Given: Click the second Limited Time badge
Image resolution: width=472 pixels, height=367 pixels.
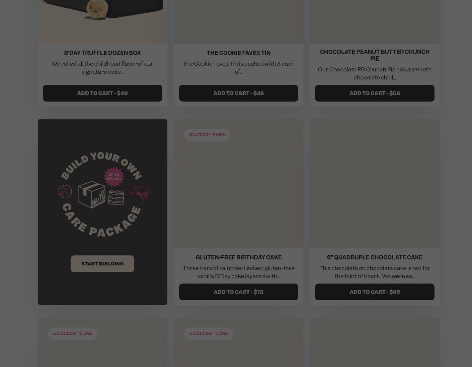Looking at the screenshot, I should (x=209, y=333).
